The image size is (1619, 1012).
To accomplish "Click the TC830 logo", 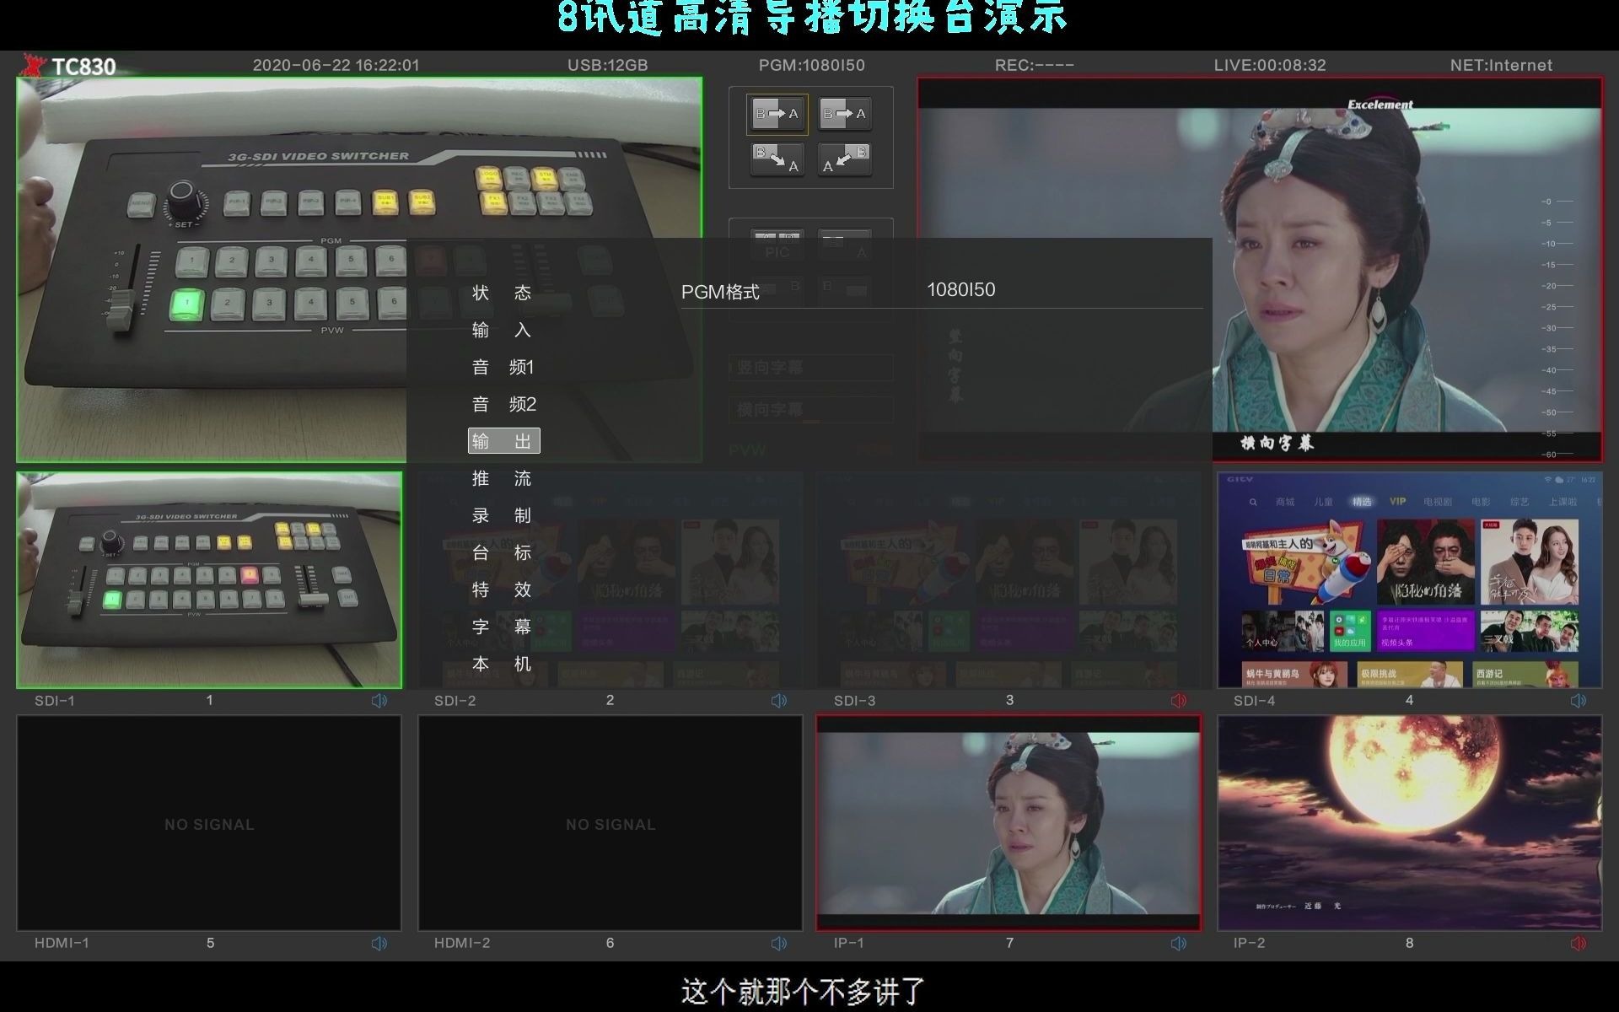I will [70, 66].
